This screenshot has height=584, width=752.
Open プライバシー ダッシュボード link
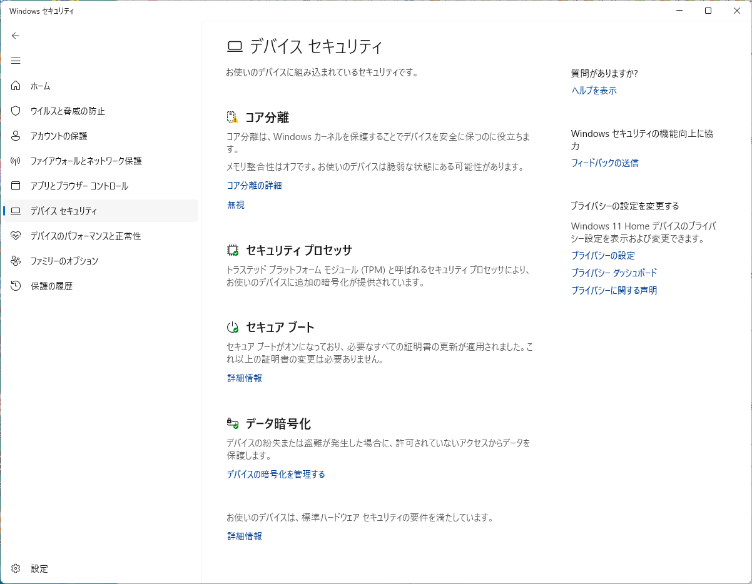pos(614,273)
